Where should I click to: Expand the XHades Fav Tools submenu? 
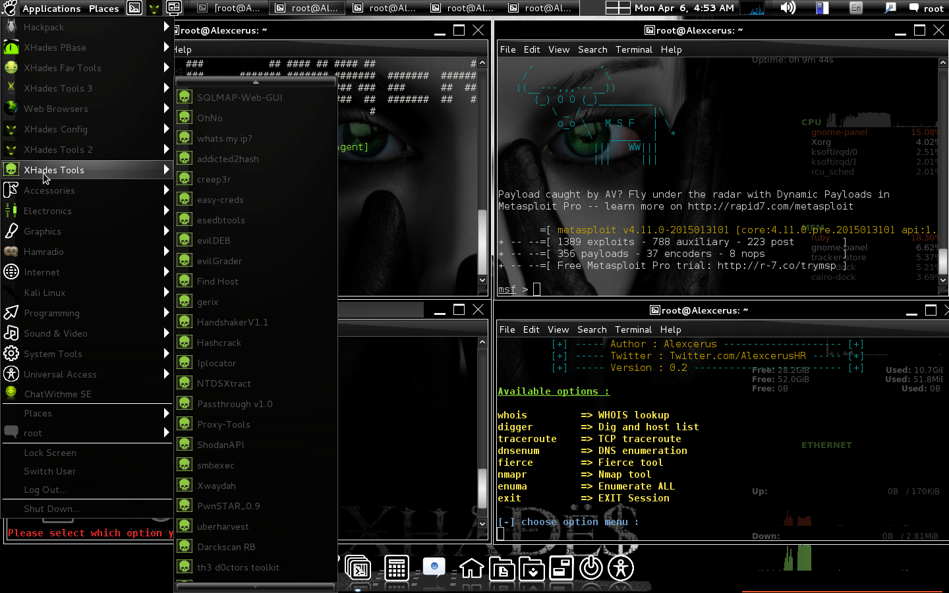click(x=87, y=68)
